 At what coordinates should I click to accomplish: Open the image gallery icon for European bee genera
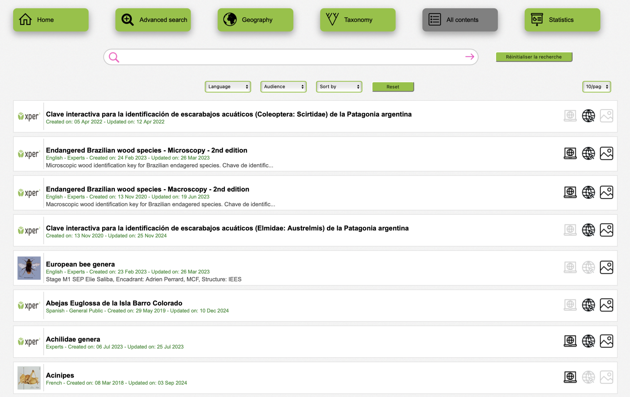[x=606, y=267]
